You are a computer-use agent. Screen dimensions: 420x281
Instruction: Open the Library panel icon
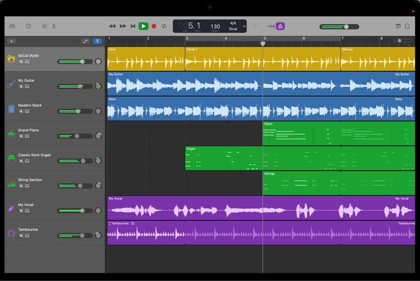point(12,26)
